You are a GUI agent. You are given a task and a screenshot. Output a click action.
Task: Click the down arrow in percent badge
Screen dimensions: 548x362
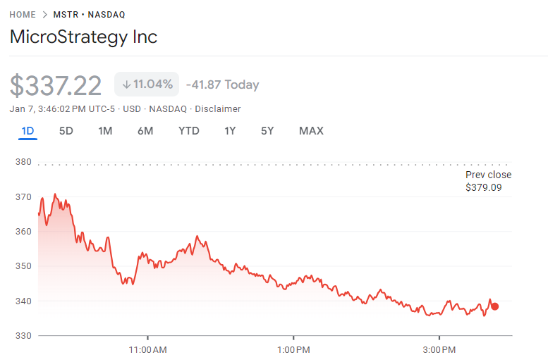click(x=126, y=85)
